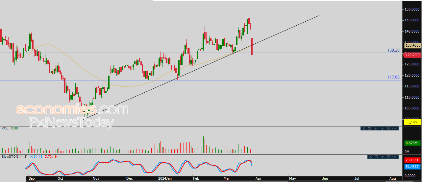Move the SlowSTO panel up
Screen dimensions: 422x182
click(x=383, y=157)
